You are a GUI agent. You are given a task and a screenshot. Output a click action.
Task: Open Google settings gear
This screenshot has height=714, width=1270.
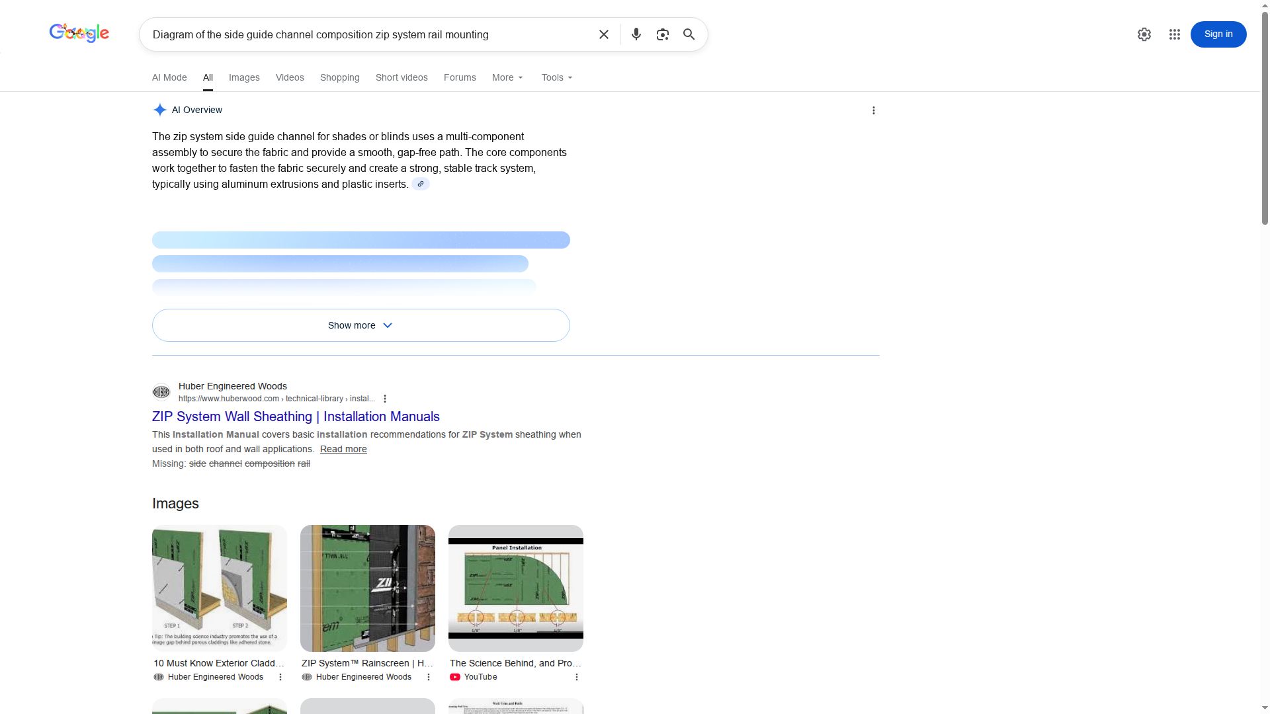1144,34
